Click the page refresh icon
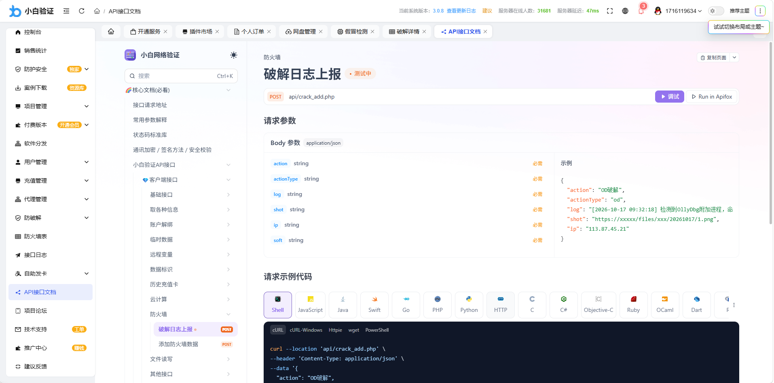 point(82,11)
